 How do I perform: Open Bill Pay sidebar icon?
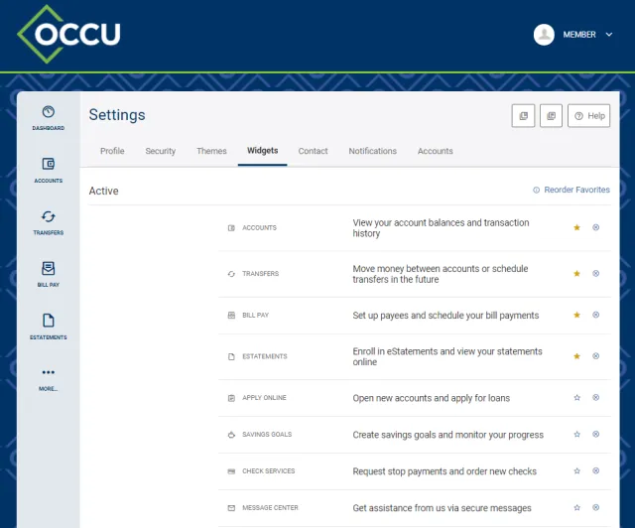[x=49, y=274]
